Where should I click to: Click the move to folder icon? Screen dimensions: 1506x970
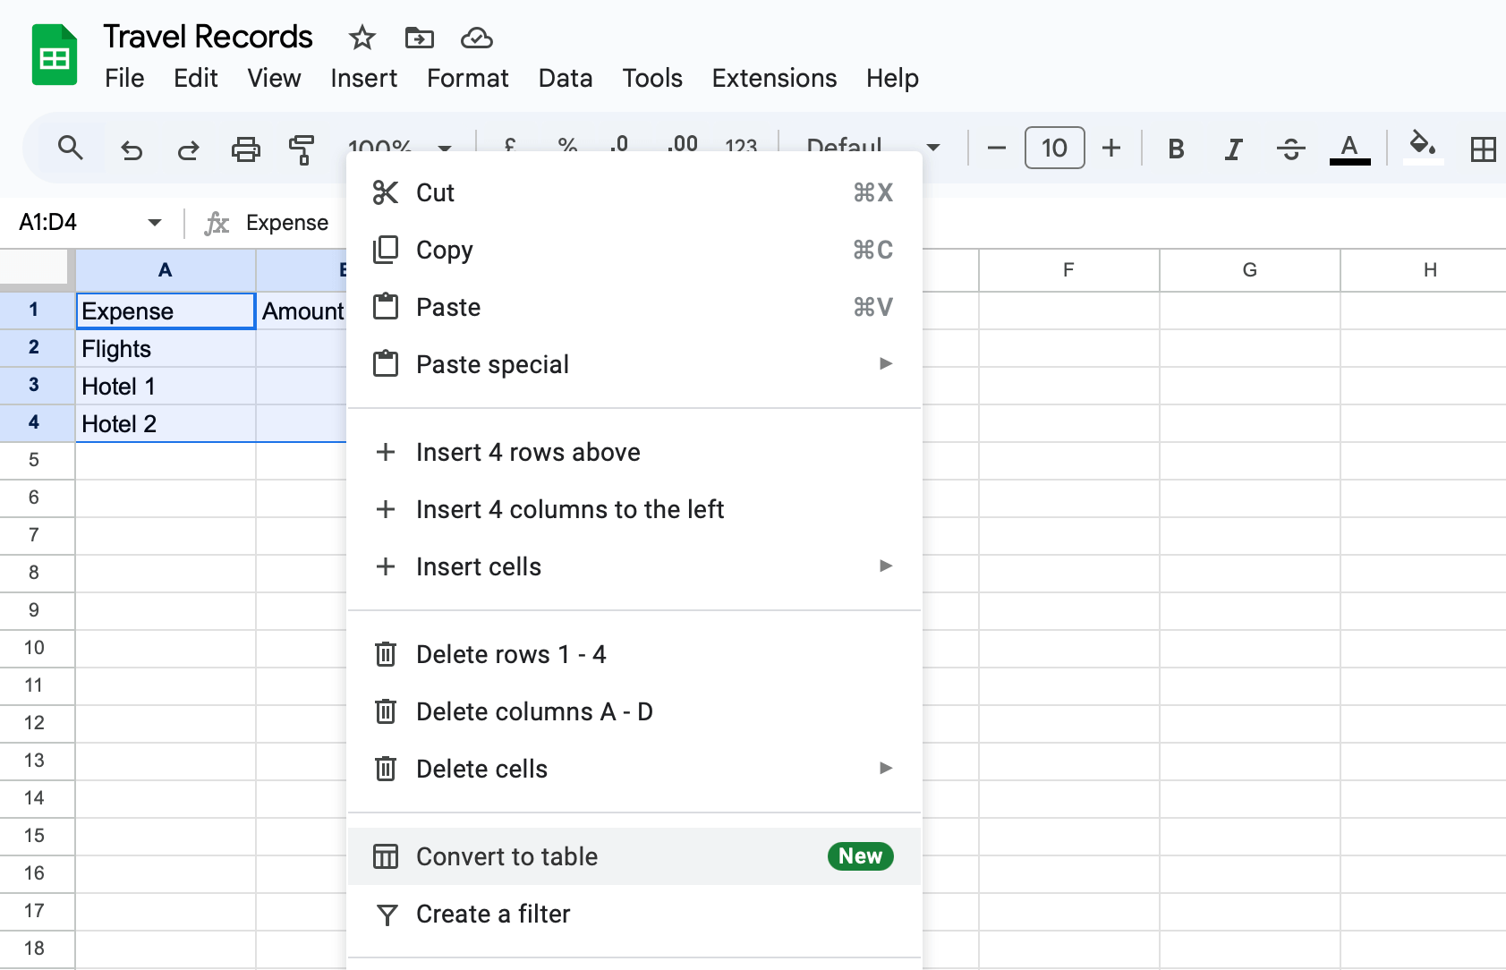click(419, 38)
